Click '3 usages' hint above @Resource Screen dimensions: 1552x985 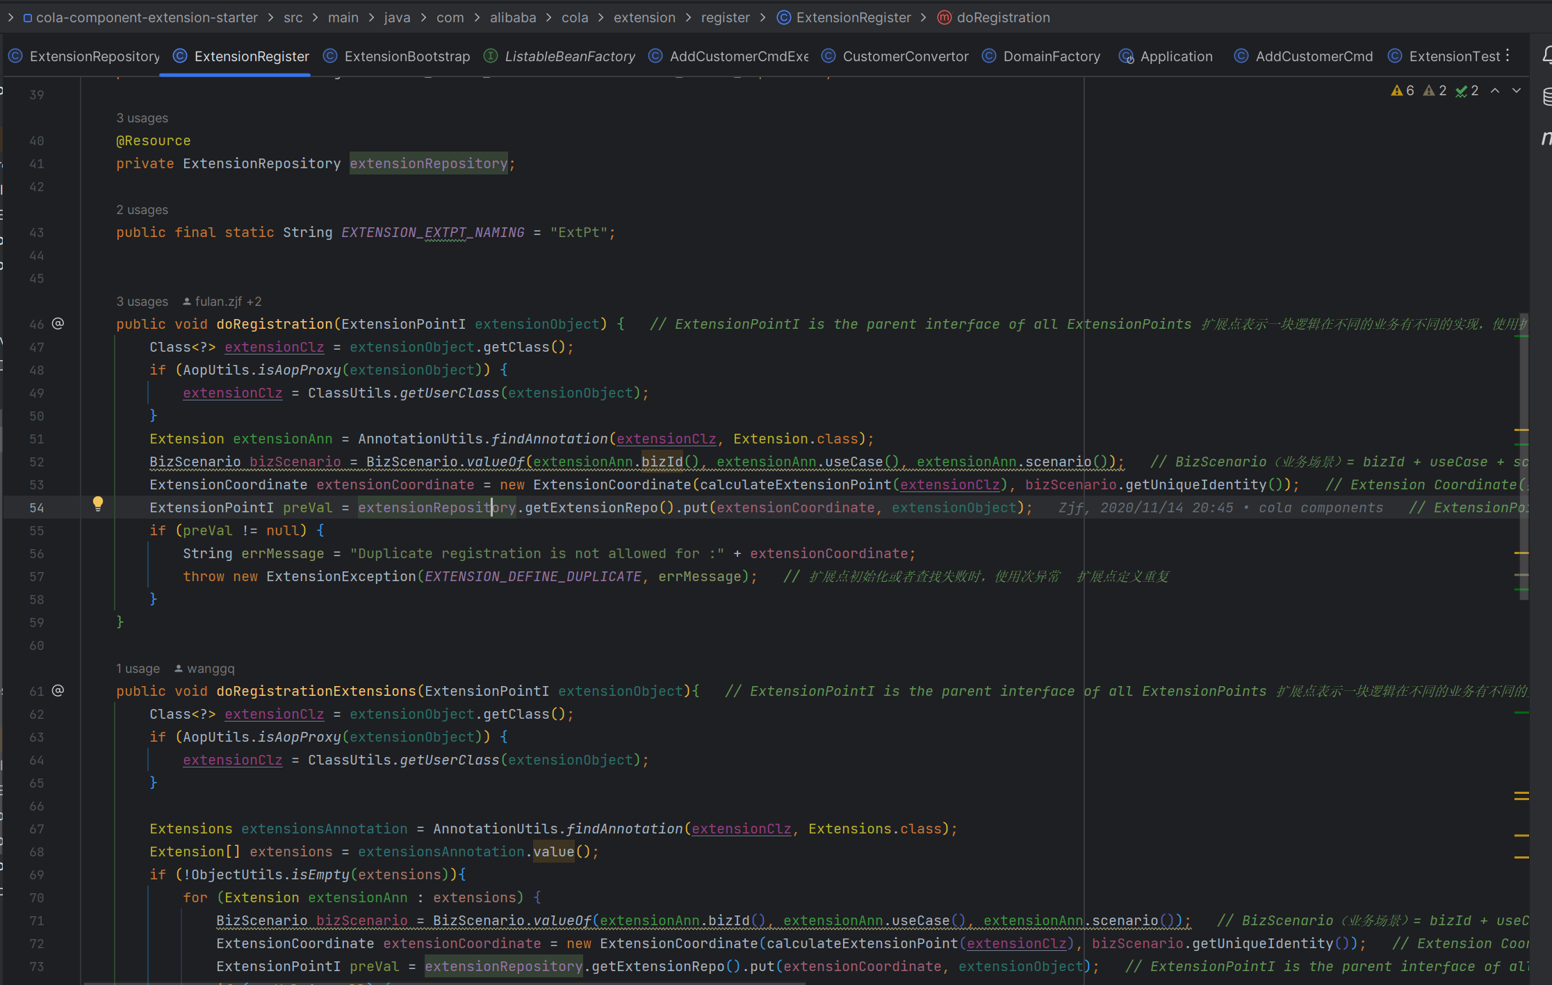click(x=142, y=118)
